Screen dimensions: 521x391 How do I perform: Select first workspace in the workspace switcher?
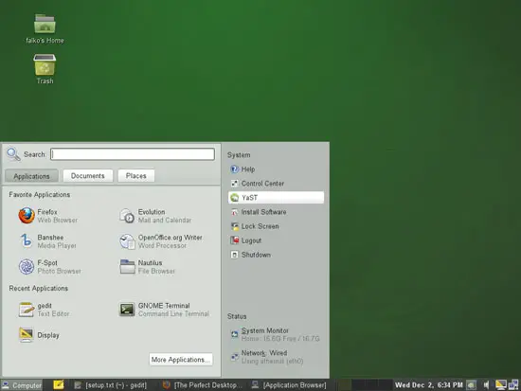[344, 385]
